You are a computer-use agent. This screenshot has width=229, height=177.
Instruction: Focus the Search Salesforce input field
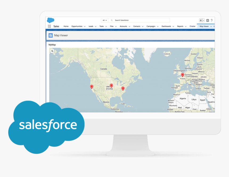[139, 20]
